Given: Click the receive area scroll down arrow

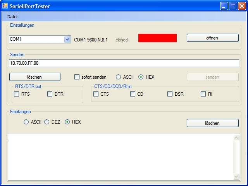Looking at the screenshot, I should pyautogui.click(x=236, y=176).
